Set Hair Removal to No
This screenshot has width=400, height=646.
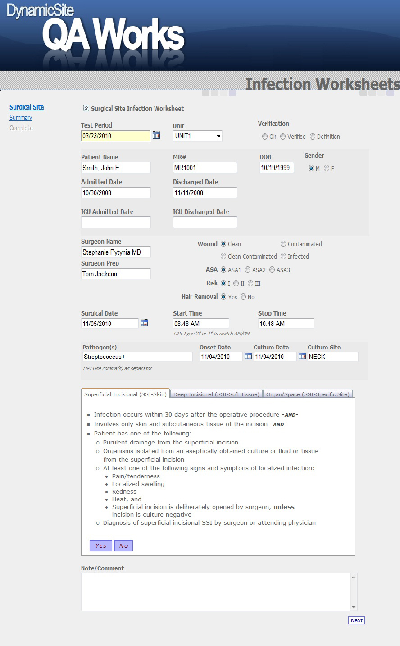243,297
